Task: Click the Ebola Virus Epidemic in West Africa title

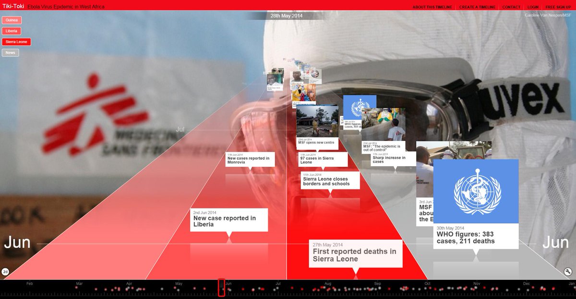Action: (x=66, y=7)
